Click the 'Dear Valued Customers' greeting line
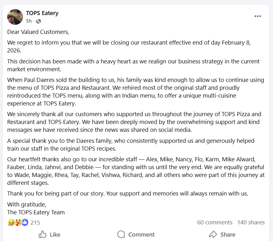This screenshot has height=241, width=273. (x=38, y=32)
